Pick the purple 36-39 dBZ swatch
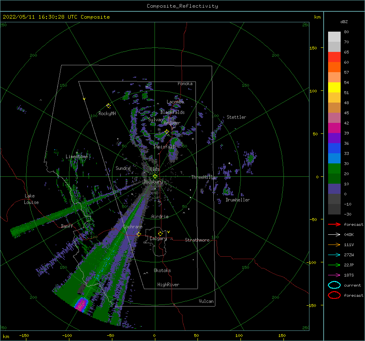The image size is (365, 341). coord(334,138)
